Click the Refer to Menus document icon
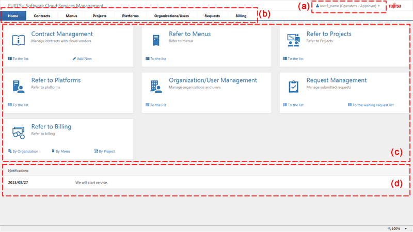Viewport: 413px width, 232px height. [156, 40]
